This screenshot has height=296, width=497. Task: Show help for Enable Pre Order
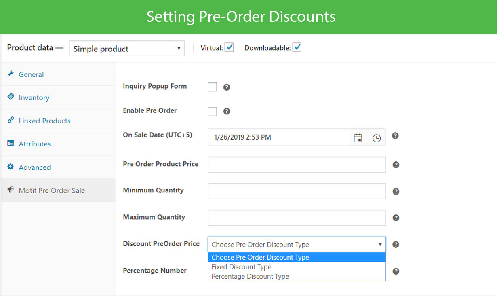click(227, 111)
